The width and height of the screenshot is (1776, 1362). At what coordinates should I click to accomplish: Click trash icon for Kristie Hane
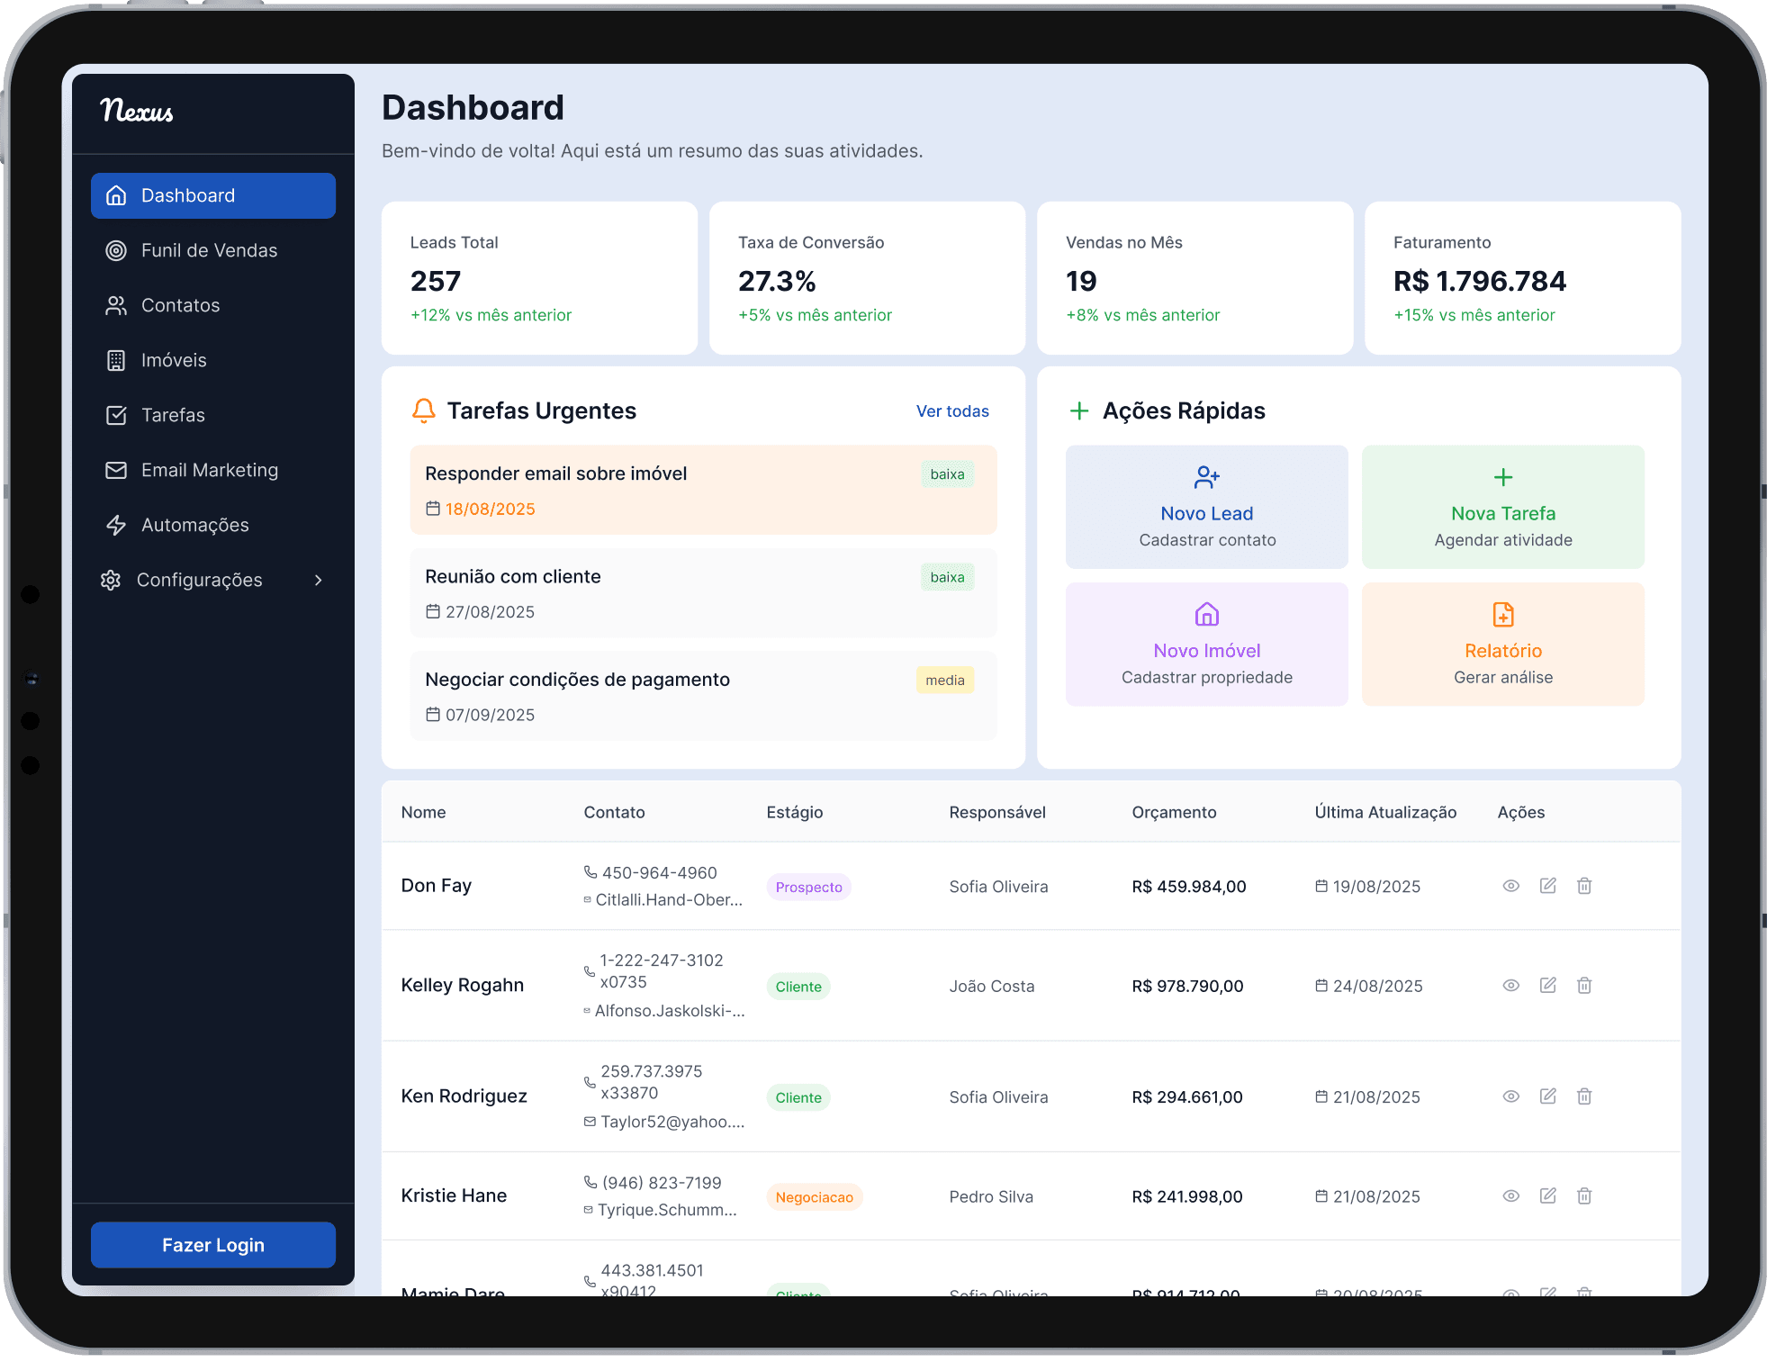pyautogui.click(x=1584, y=1195)
